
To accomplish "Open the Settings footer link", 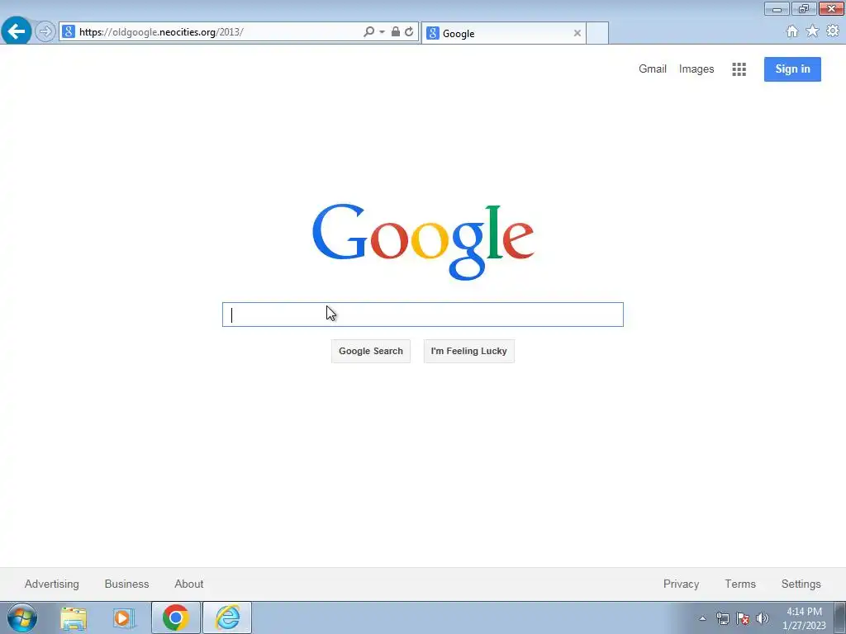I will 801,584.
